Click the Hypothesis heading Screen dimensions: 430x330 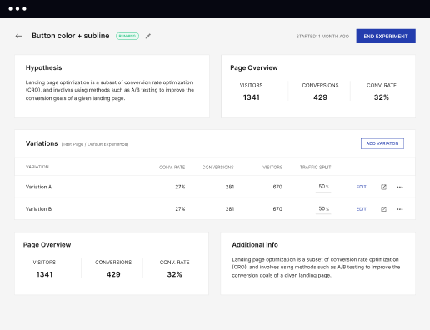point(43,67)
